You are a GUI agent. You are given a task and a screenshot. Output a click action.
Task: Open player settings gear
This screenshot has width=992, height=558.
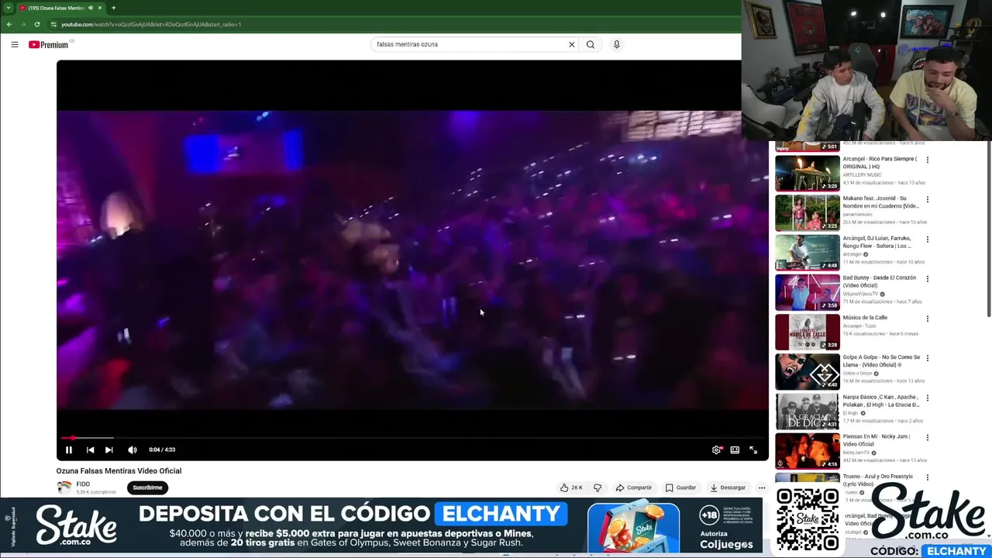[717, 449]
